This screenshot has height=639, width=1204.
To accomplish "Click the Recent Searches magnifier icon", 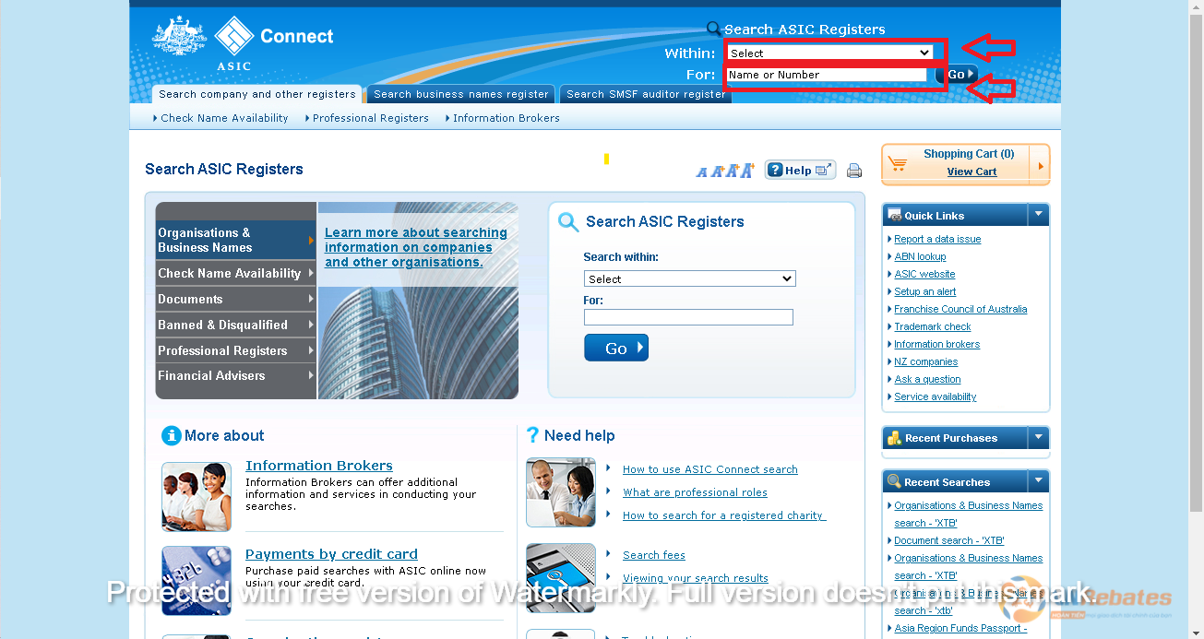I will click(894, 481).
